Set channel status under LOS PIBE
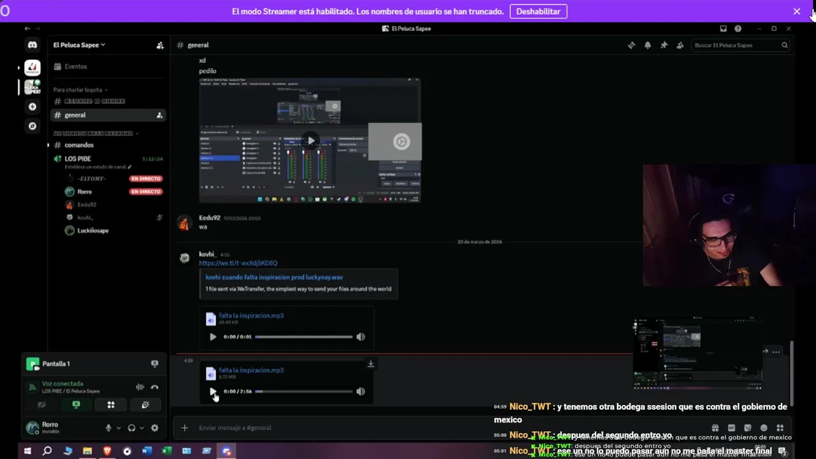816x459 pixels. point(98,167)
